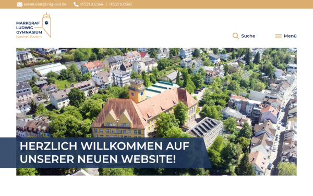The image size is (313, 196).
Task: Click the envelope email icon
Action: pyautogui.click(x=20, y=4)
